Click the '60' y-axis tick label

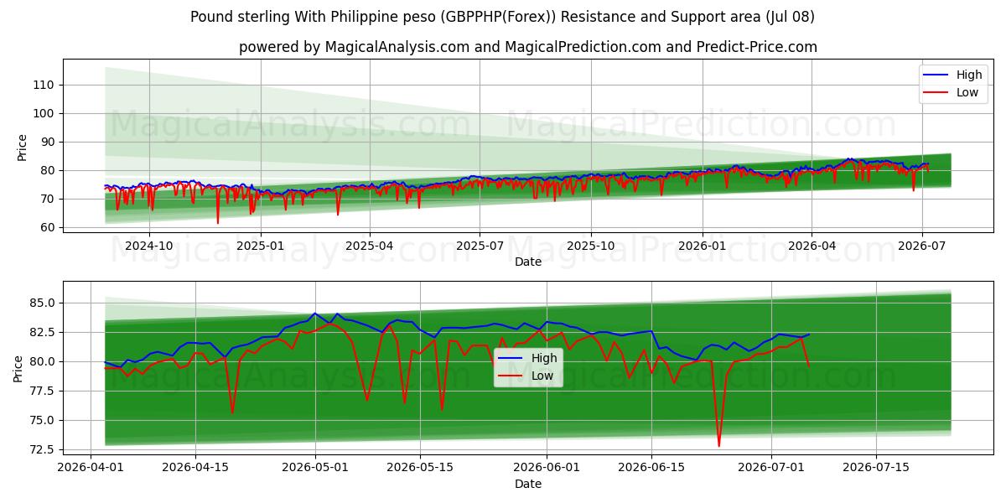coord(49,227)
